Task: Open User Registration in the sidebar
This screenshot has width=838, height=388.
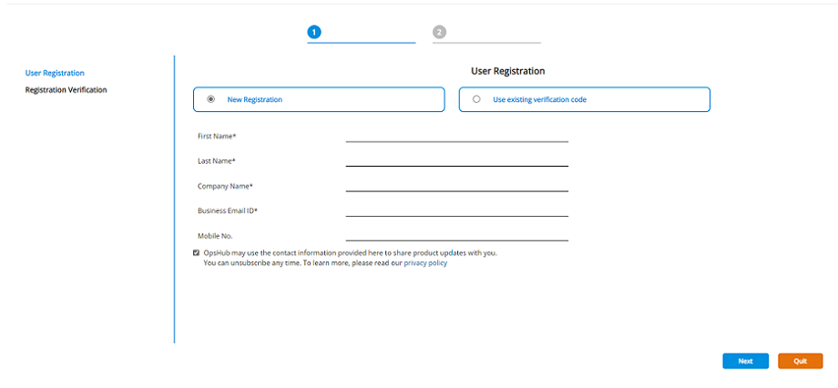Action: [x=55, y=73]
